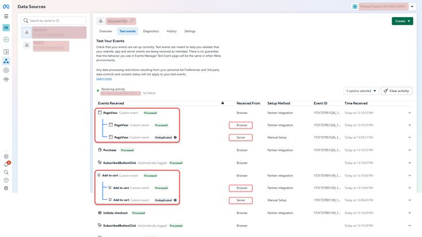
Task: Open the settings gear in sidebar
Action: pos(6,156)
